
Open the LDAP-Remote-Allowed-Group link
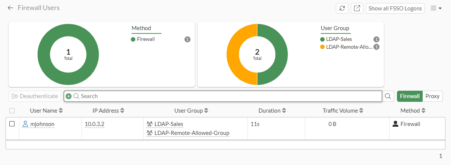(x=192, y=133)
